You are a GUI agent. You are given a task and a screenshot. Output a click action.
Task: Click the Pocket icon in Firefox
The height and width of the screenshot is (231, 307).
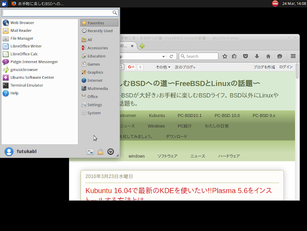coord(245,56)
